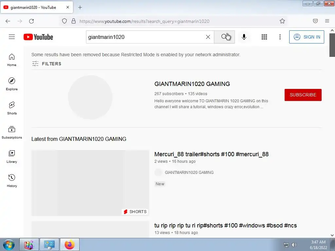The width and height of the screenshot is (335, 251).
Task: Clear the search box with X
Action: [x=208, y=37]
